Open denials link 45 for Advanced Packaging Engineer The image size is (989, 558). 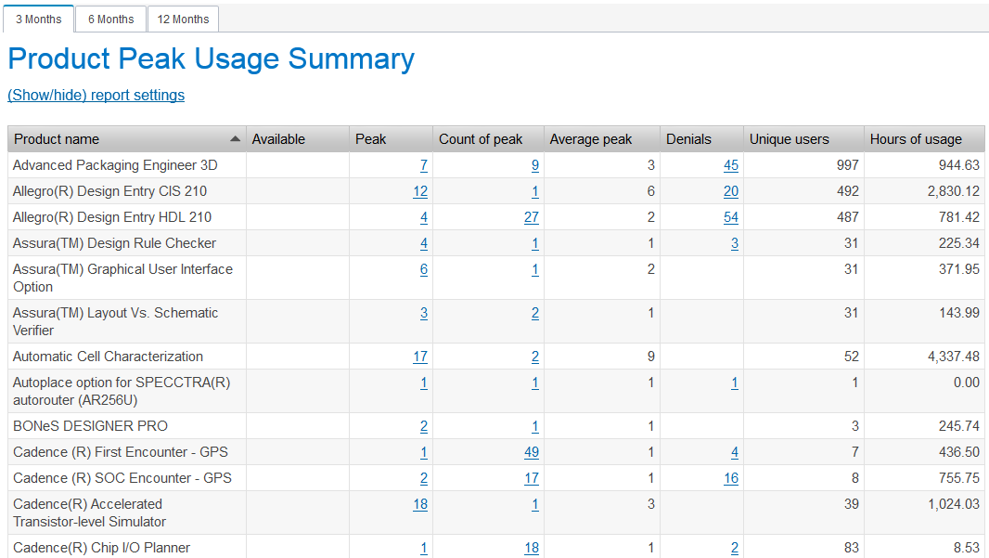point(731,165)
